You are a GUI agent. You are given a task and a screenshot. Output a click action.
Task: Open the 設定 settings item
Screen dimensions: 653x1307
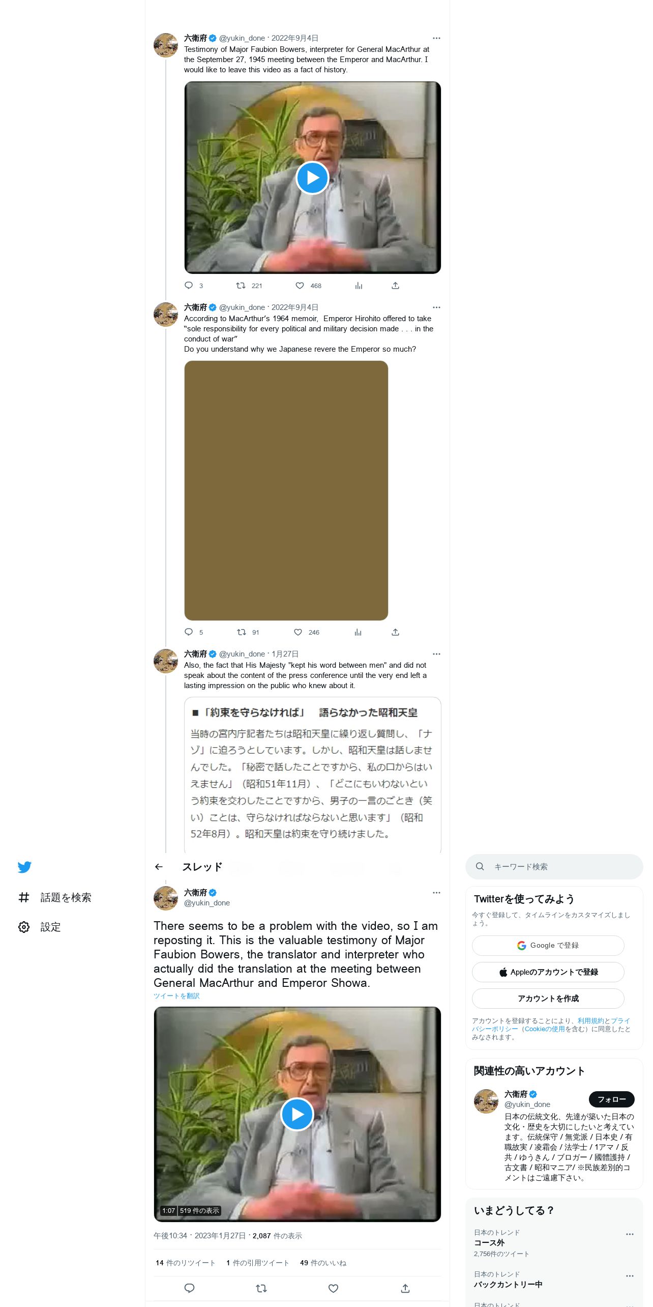(x=39, y=927)
